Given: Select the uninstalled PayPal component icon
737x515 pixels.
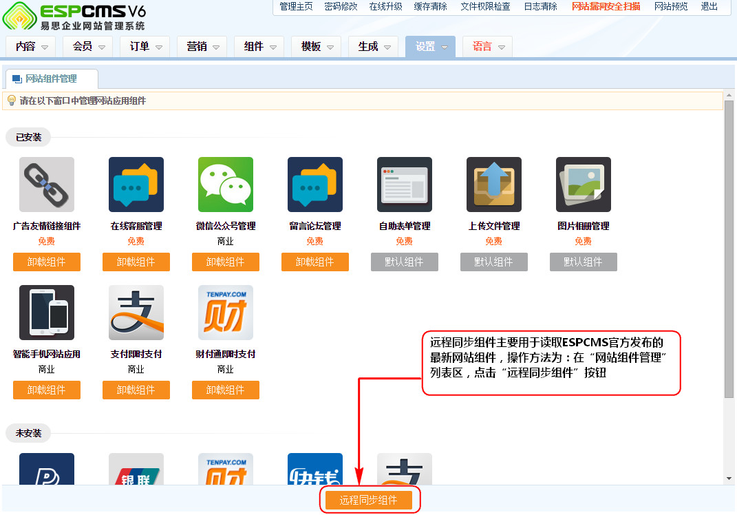Looking at the screenshot, I should coord(47,468).
